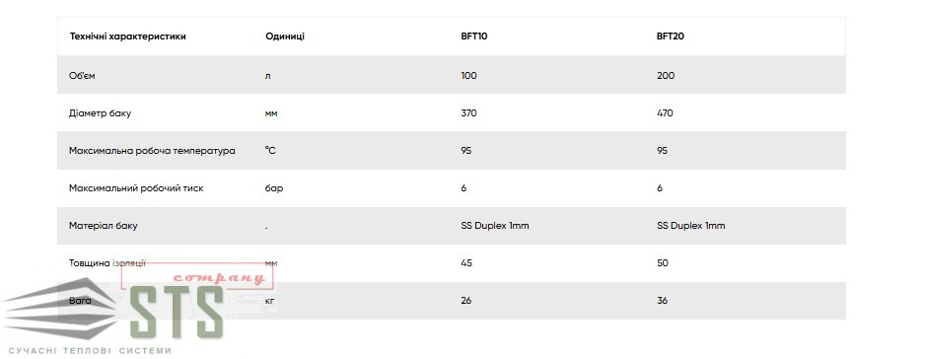Screen dimensions: 926x359
Task: Click the Максимальний робочий тиск label
Action: [136, 188]
